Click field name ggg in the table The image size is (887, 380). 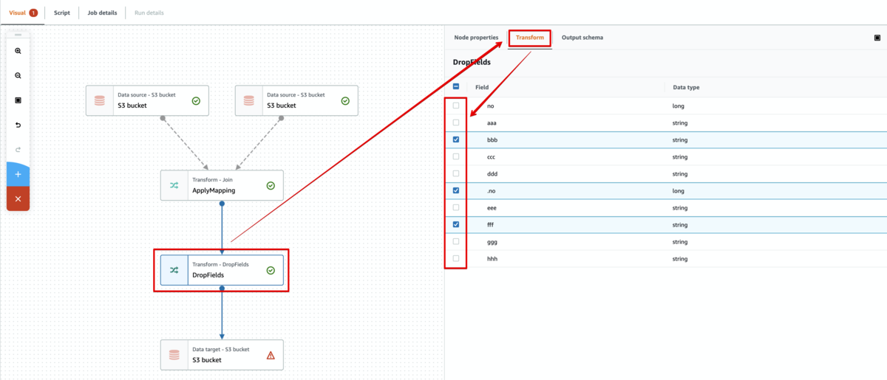pyautogui.click(x=492, y=242)
